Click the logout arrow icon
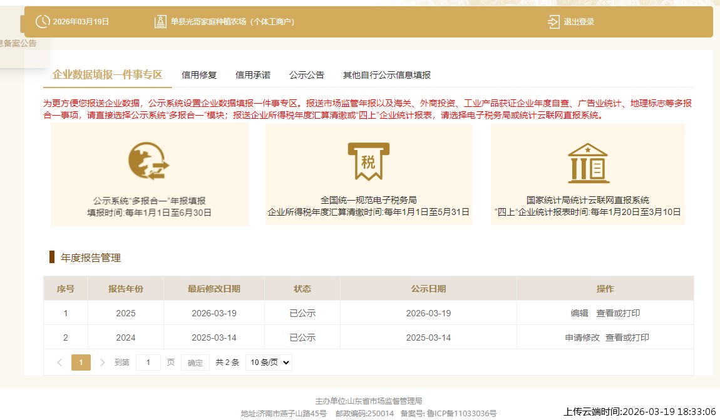 (553, 22)
